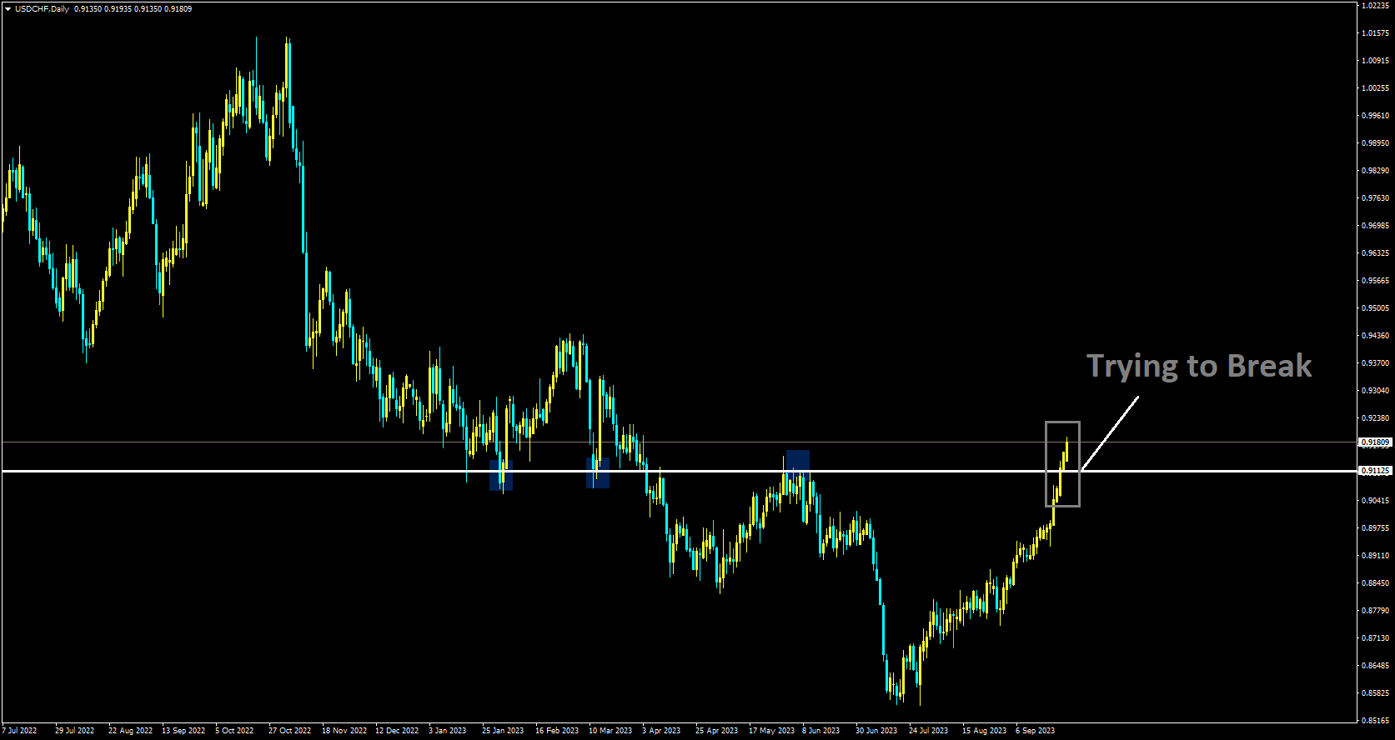Click price axis value 0.97630
This screenshot has width=1395, height=740.
(x=1376, y=198)
